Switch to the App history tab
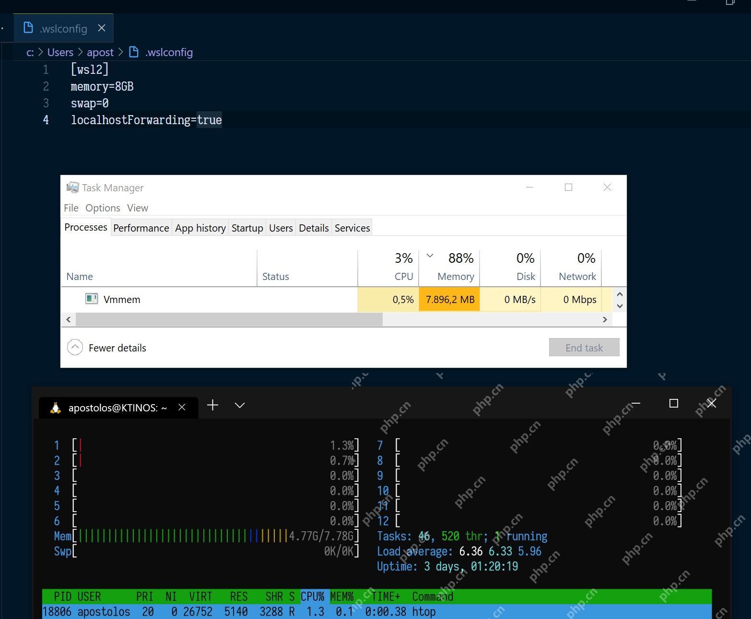The width and height of the screenshot is (751, 619). 200,228
